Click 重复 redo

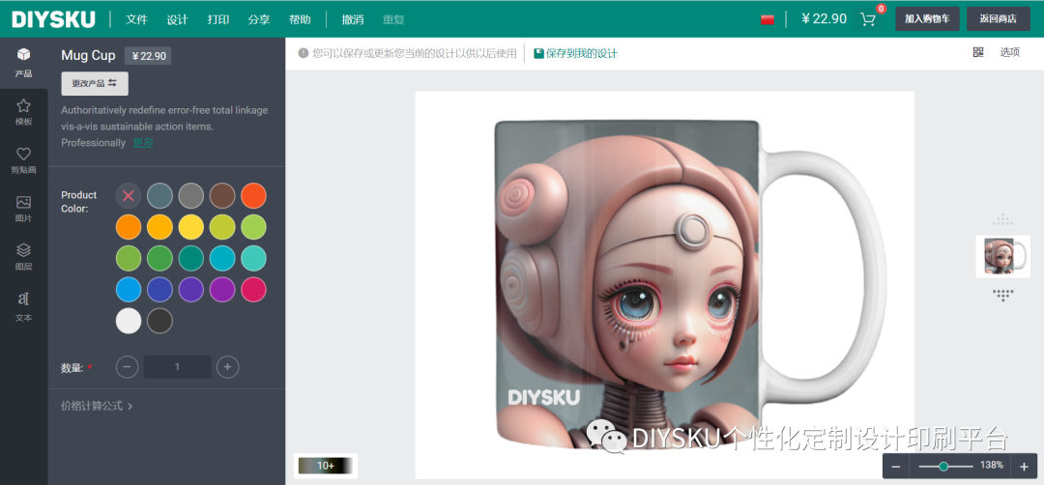pos(393,19)
